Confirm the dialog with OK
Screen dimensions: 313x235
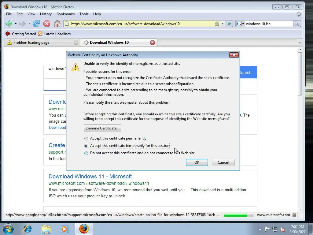pyautogui.click(x=197, y=162)
